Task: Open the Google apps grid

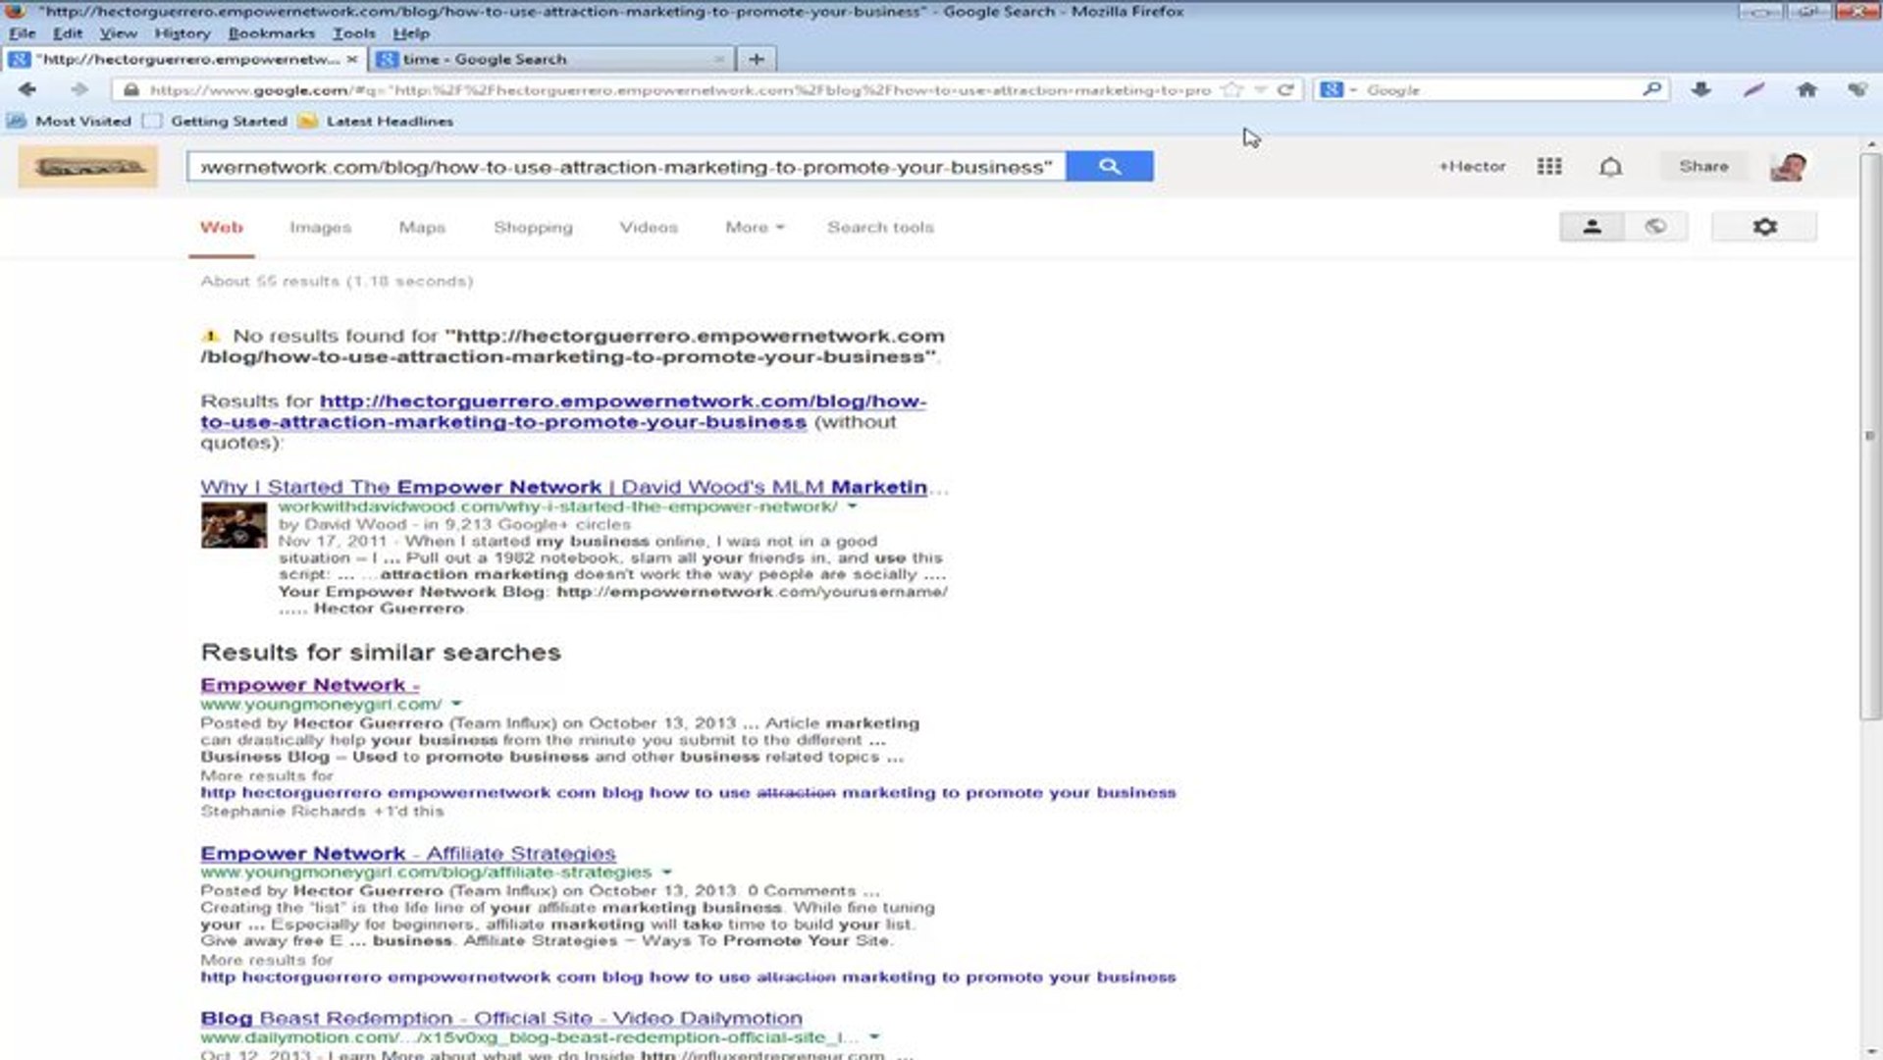Action: pyautogui.click(x=1549, y=166)
